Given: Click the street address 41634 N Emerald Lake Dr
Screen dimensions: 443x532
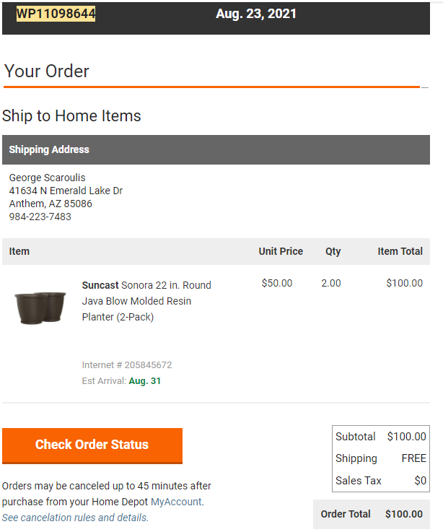Looking at the screenshot, I should coord(66,191).
